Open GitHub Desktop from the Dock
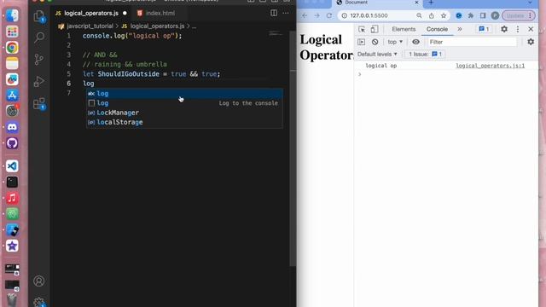The height and width of the screenshot is (307, 546). coord(12,143)
